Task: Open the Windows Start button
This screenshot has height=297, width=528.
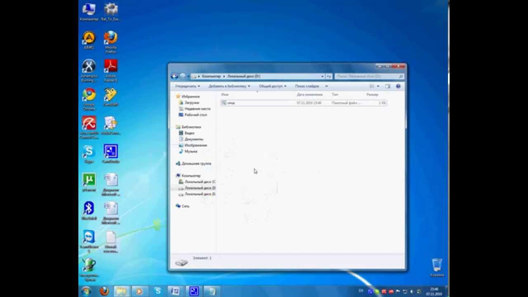Action: coord(87,291)
